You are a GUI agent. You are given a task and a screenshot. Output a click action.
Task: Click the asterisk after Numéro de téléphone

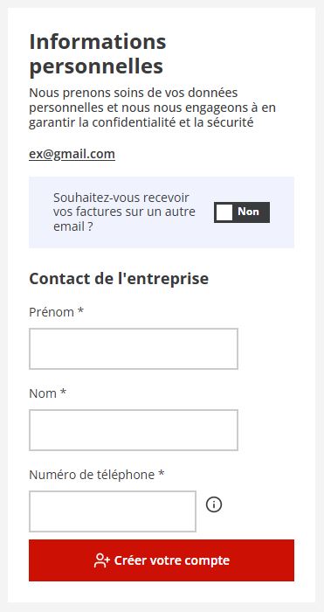click(x=162, y=473)
